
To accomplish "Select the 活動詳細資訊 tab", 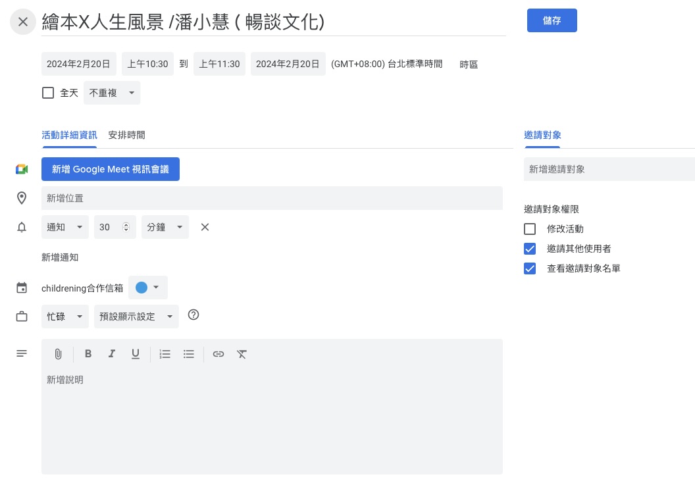I will click(69, 135).
